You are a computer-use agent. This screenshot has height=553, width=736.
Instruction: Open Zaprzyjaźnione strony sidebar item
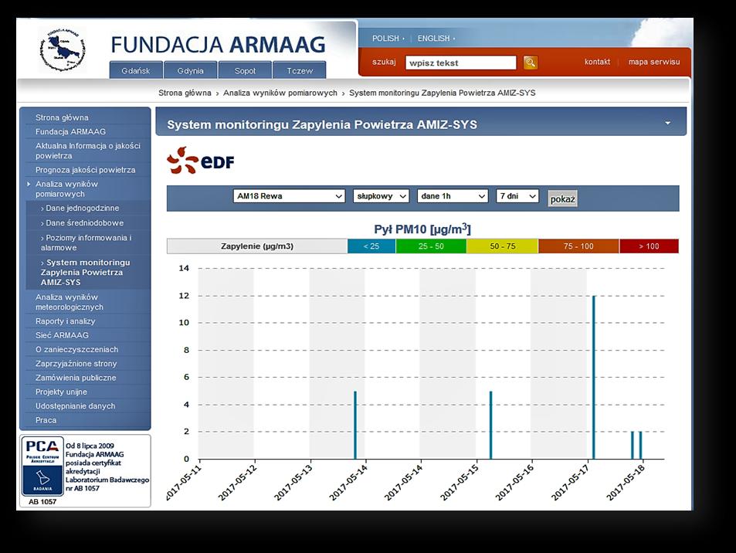tap(76, 363)
